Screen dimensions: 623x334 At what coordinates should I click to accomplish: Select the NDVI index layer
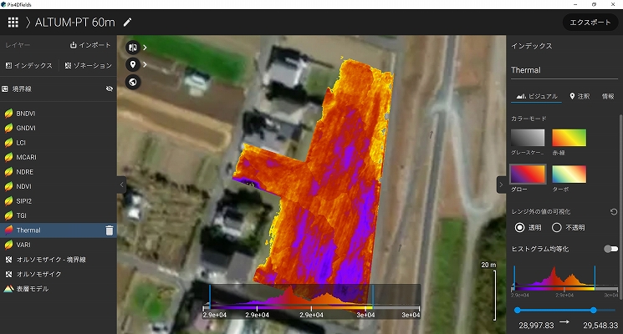point(58,186)
